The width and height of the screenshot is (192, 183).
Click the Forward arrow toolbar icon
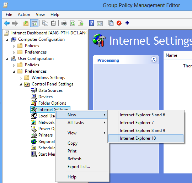15,23
